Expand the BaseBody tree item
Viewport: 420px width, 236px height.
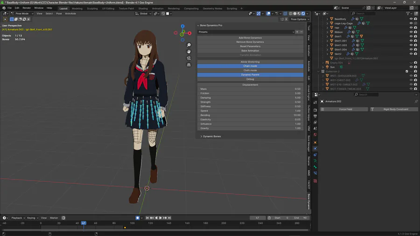(x=327, y=19)
